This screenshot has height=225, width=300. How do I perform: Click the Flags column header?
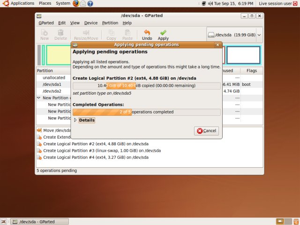(252, 71)
